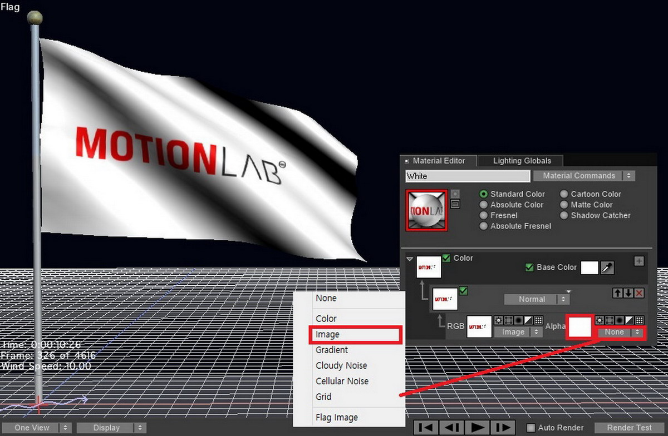The image size is (668, 436).
Task: Open the Alpha None type dropdown
Action: pyautogui.click(x=620, y=332)
